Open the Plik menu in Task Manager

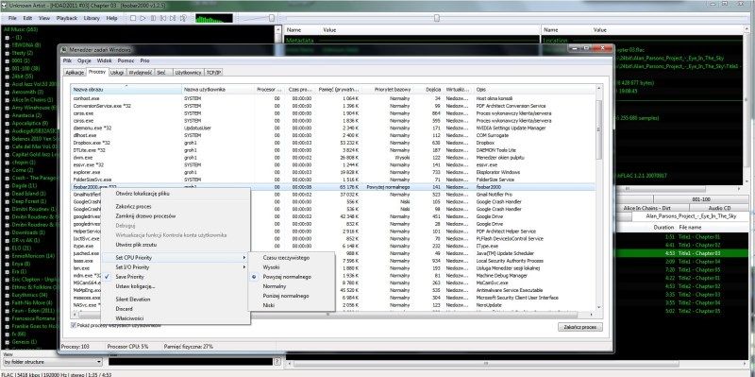tap(67, 60)
